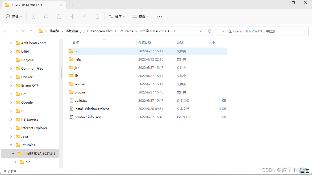Viewport: 312px width, 175px height.
Task: Click the Share icon in the toolbar
Action: click(84, 16)
